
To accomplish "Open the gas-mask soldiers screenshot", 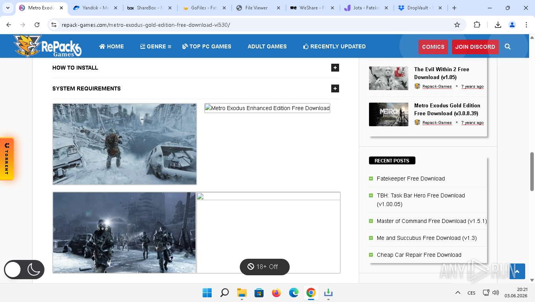I will tap(124, 232).
